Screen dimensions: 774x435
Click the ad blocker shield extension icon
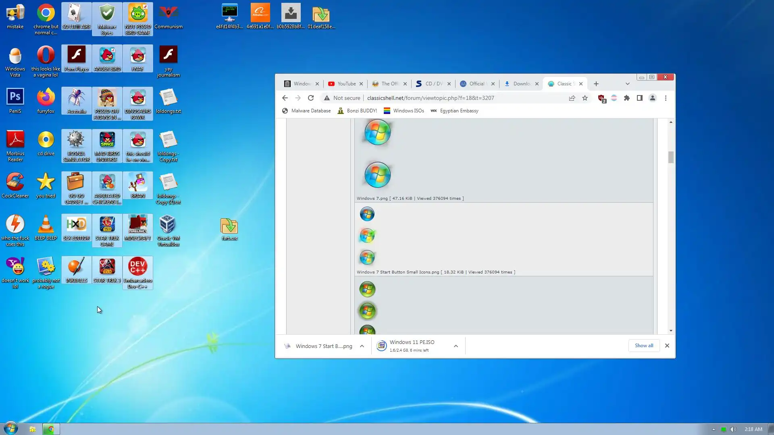click(x=601, y=98)
